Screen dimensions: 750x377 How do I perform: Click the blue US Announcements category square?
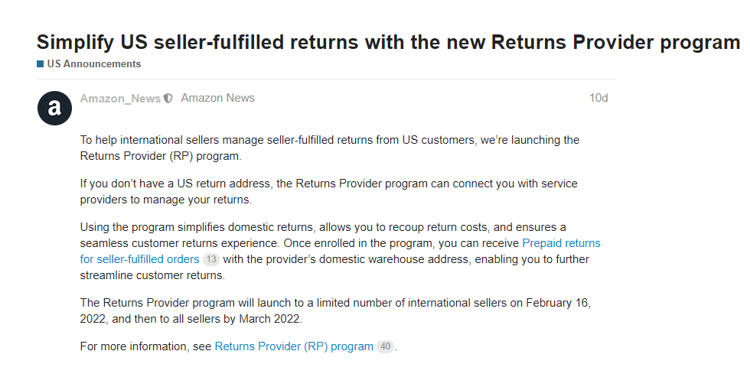pyautogui.click(x=40, y=64)
